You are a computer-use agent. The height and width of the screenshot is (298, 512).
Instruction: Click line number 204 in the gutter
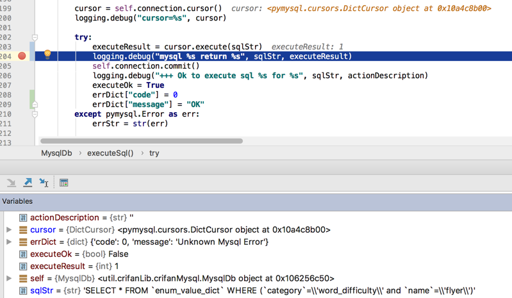[x=6, y=56]
